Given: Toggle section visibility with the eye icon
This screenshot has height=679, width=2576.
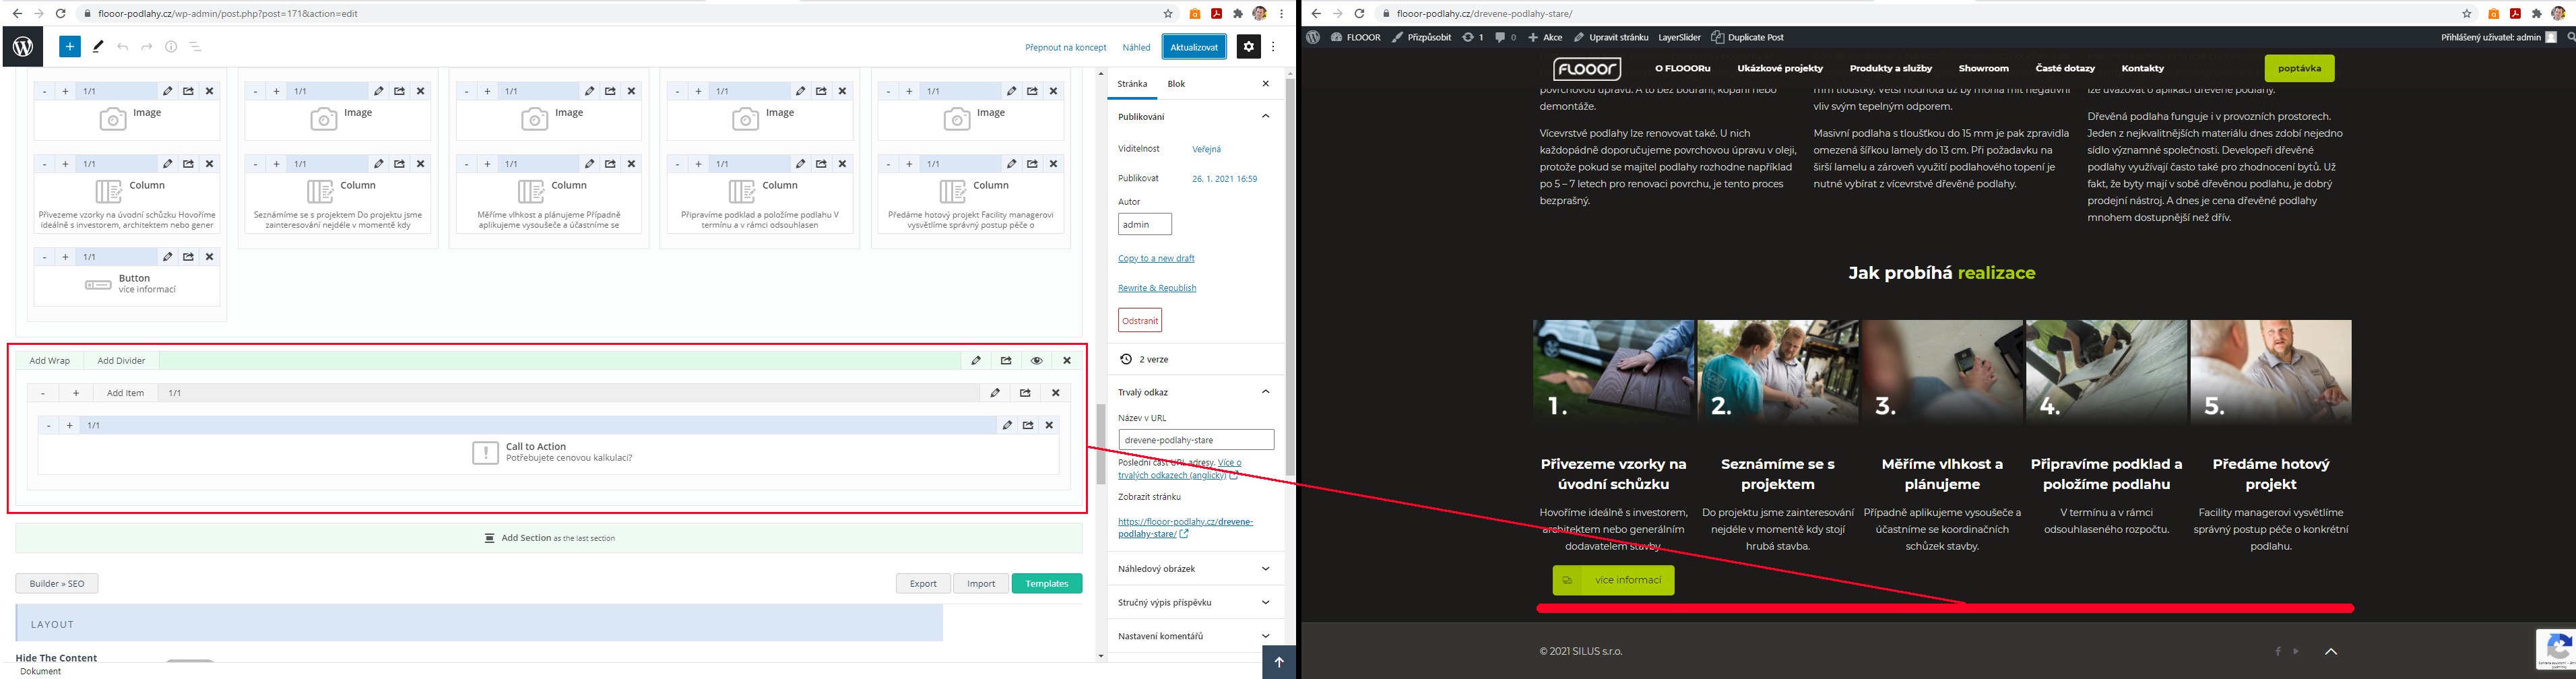Looking at the screenshot, I should click(x=1037, y=361).
